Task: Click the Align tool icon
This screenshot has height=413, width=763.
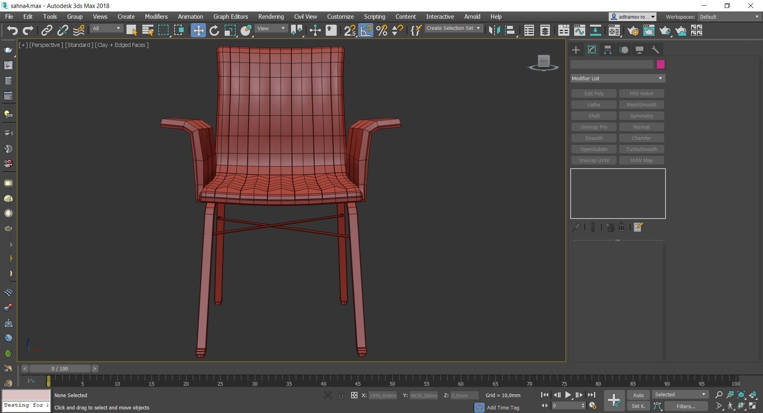Action: (x=510, y=30)
